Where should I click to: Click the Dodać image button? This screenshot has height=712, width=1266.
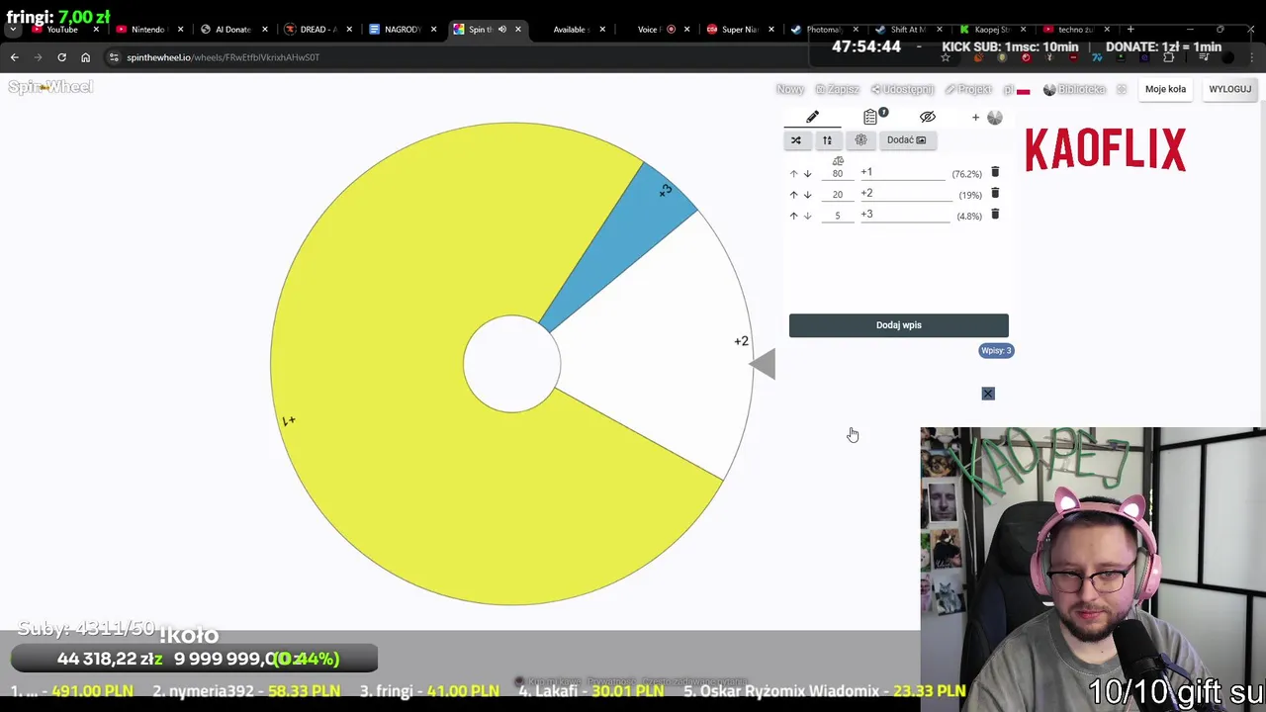pos(906,140)
